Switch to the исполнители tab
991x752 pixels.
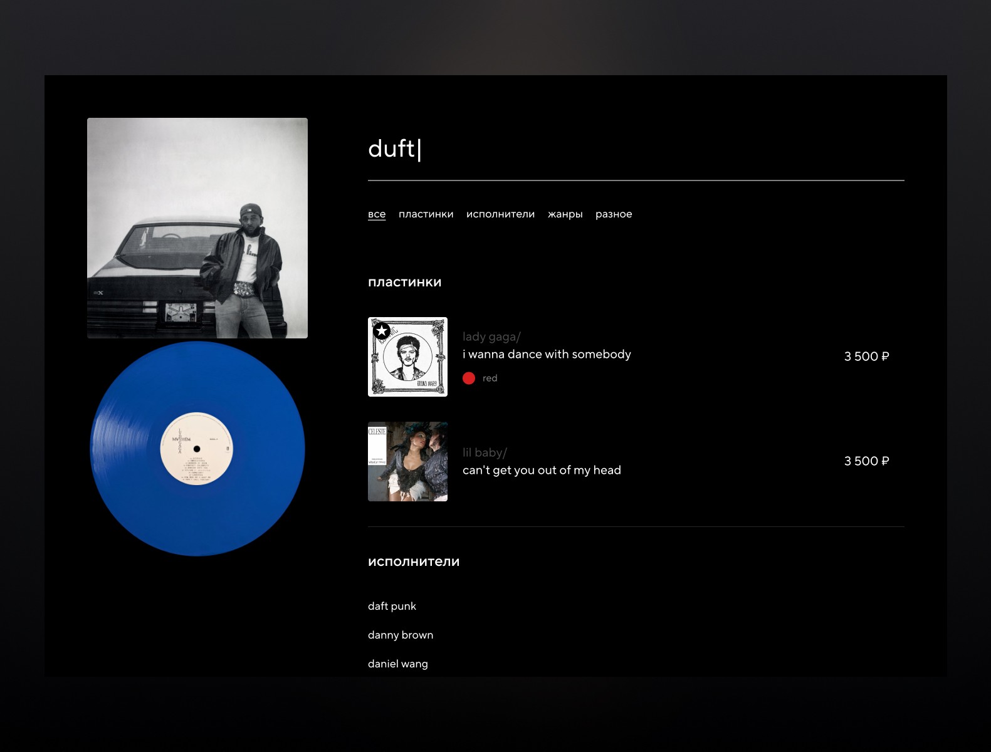click(500, 214)
